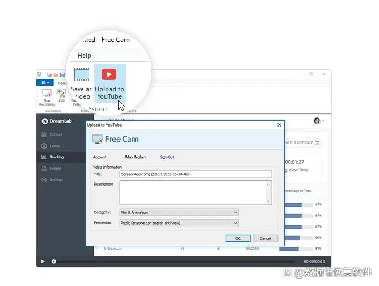
Task: Switch to the Home ribbon tab
Action: [x=62, y=83]
